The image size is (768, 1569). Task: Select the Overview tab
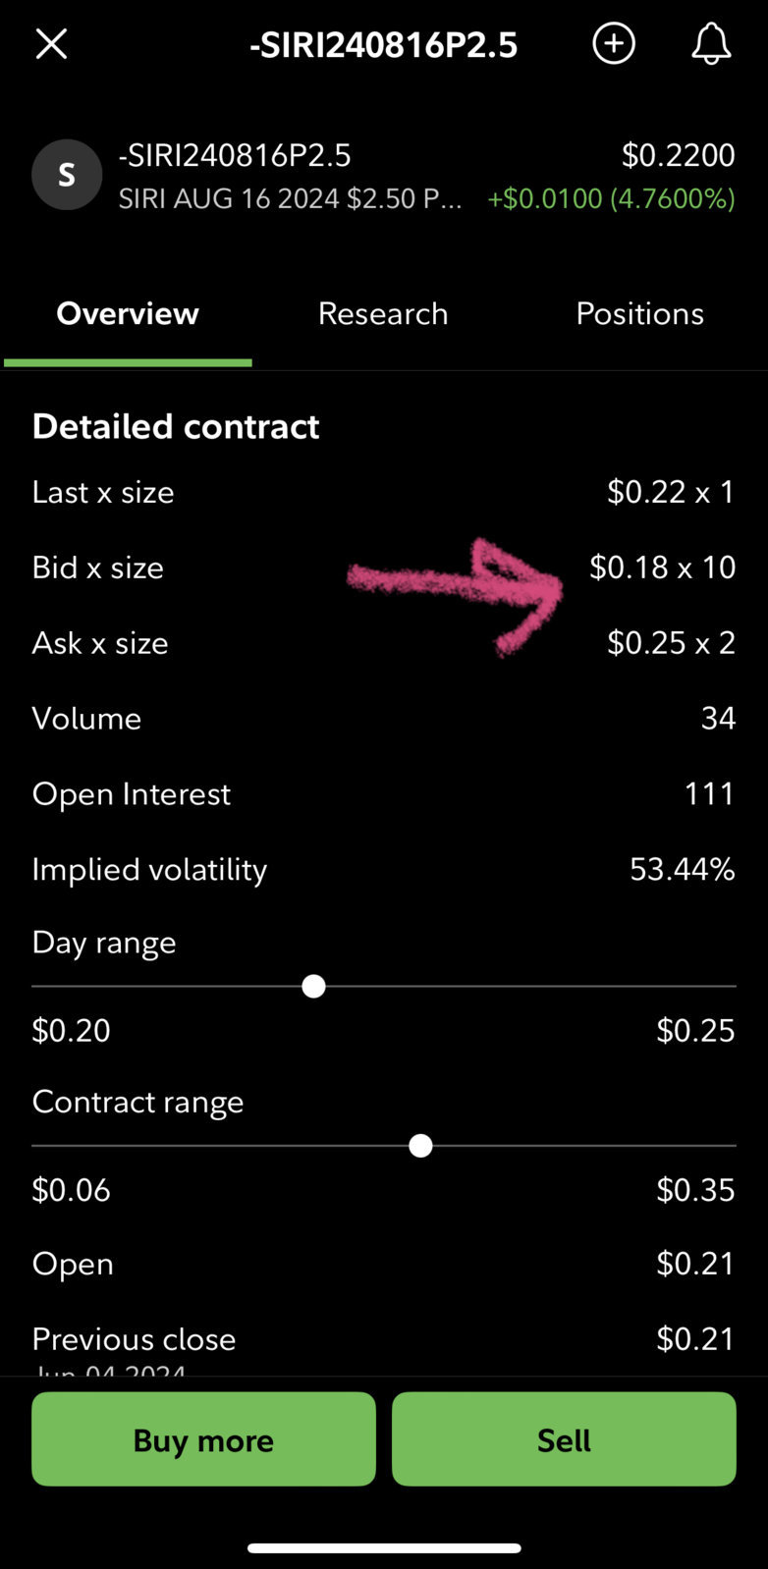click(x=128, y=313)
